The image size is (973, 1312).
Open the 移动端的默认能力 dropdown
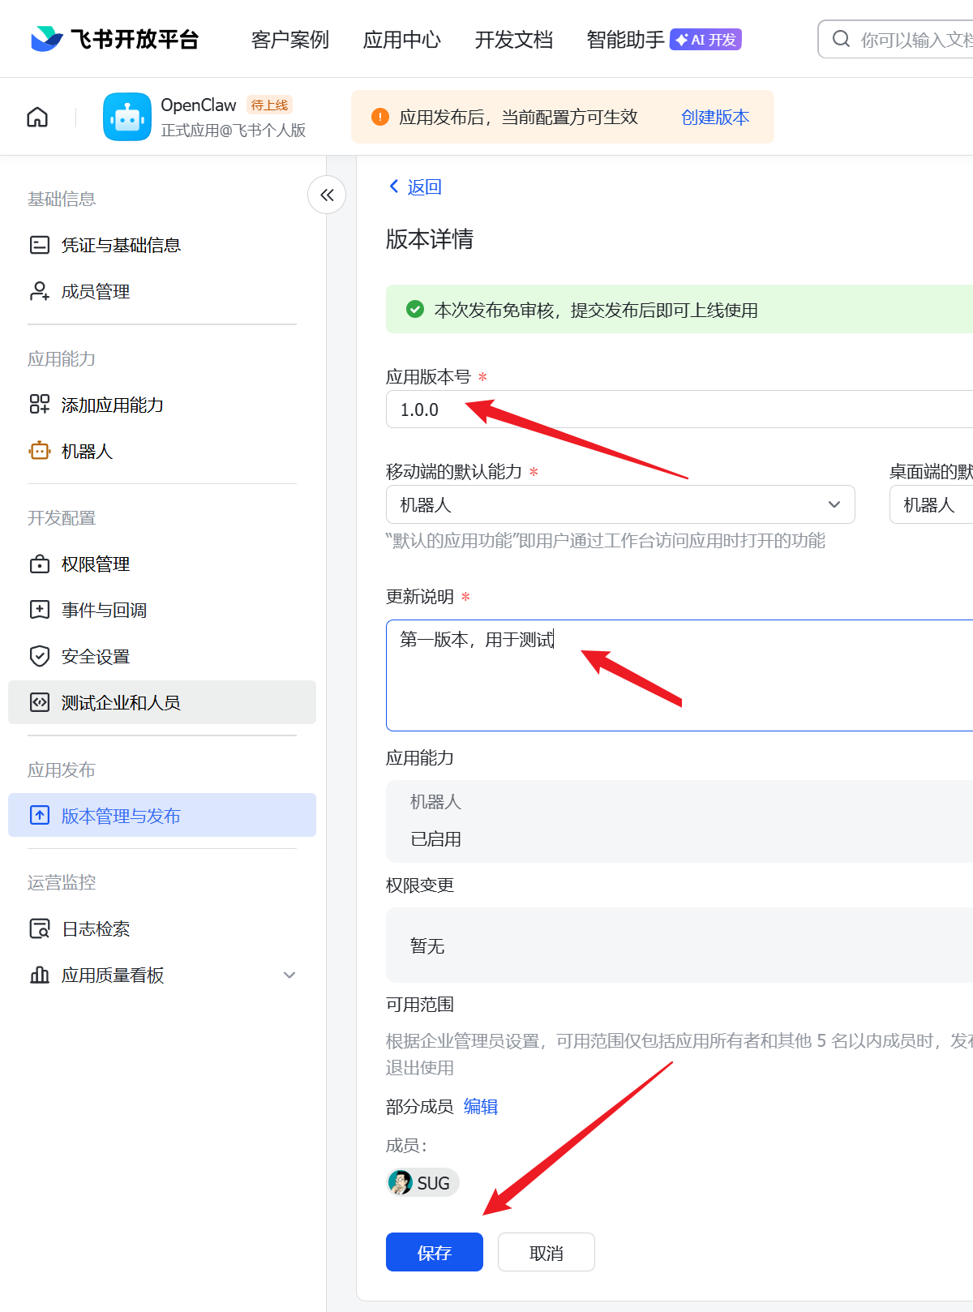pos(620,504)
